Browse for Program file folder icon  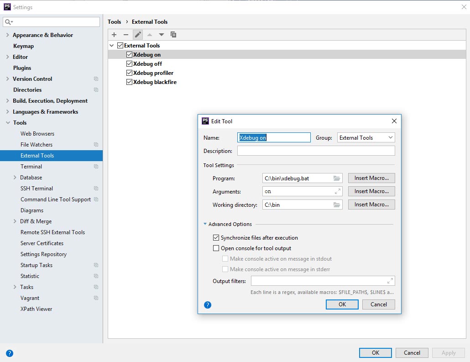(337, 178)
